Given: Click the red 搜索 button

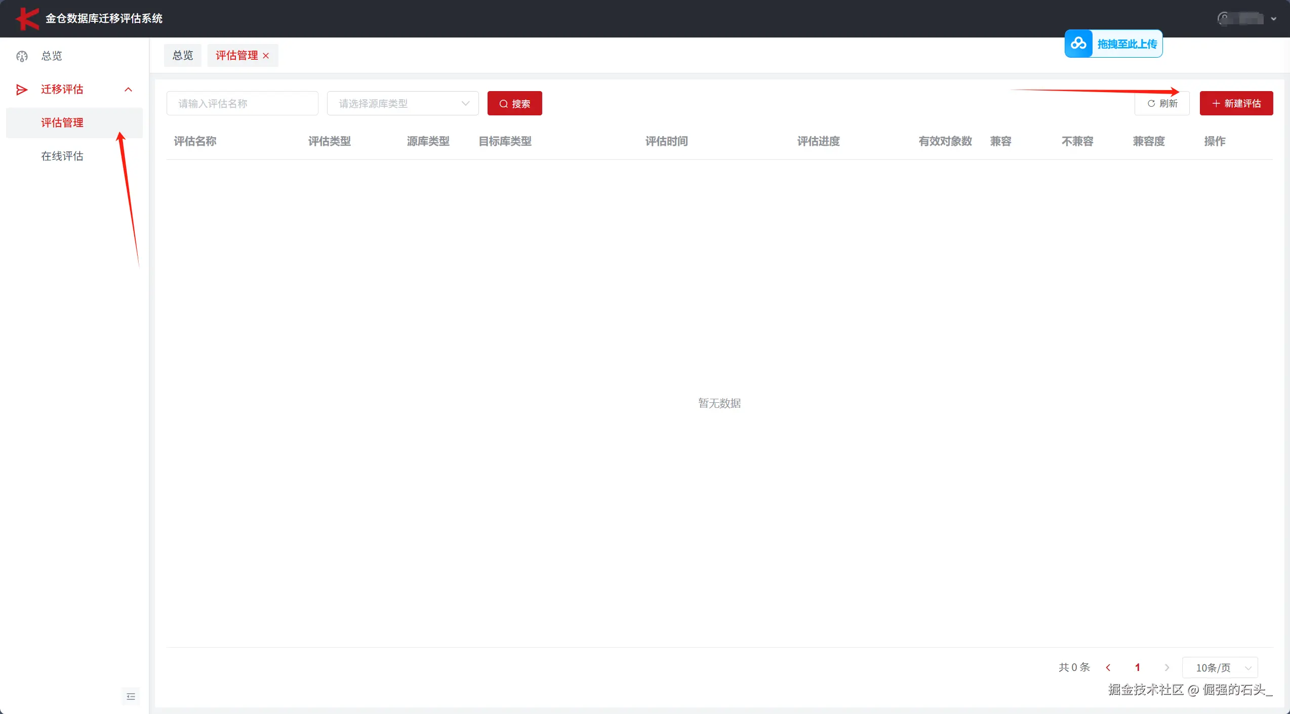Looking at the screenshot, I should pos(514,103).
